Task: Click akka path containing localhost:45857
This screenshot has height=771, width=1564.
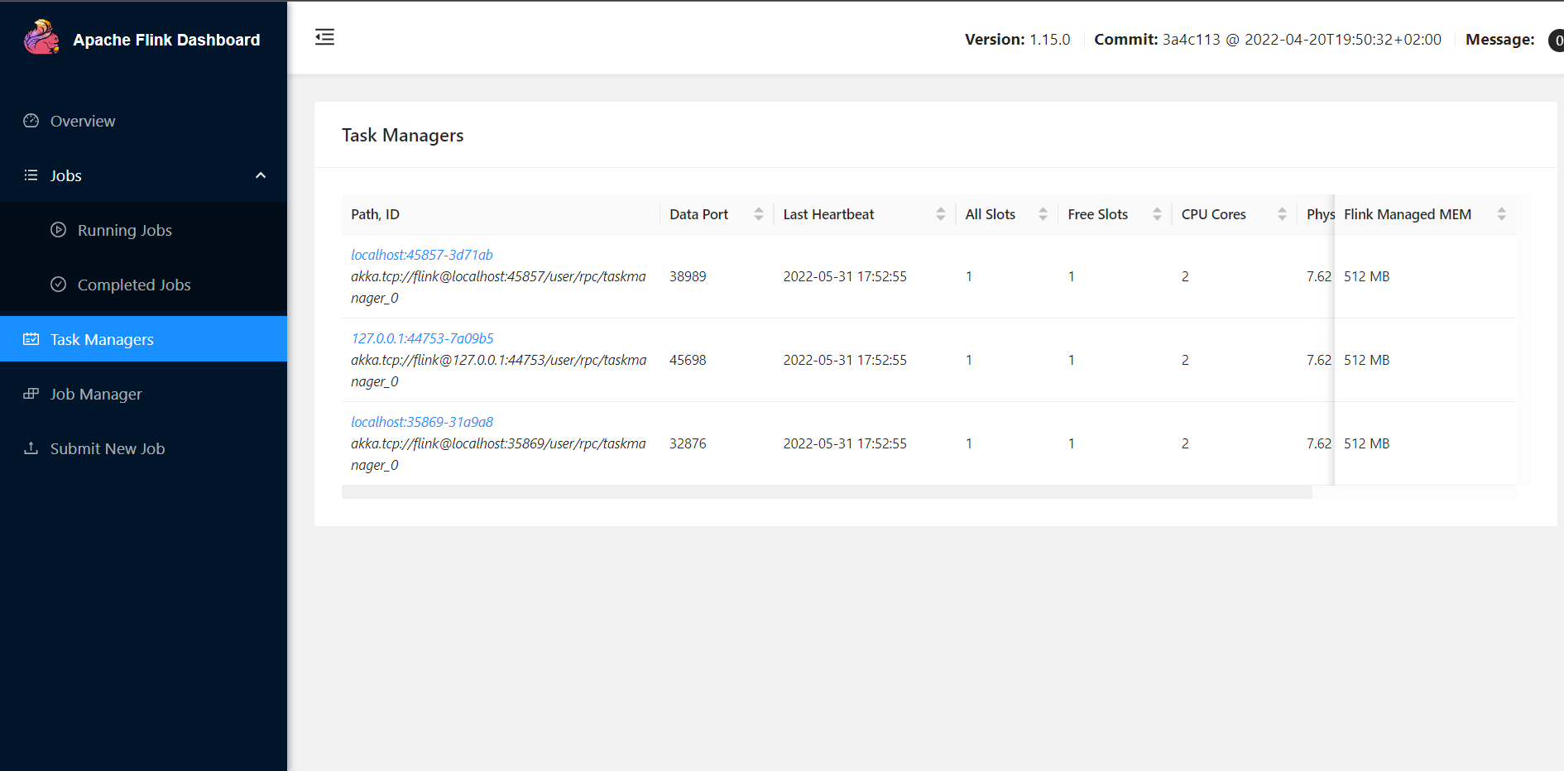Action: 498,287
